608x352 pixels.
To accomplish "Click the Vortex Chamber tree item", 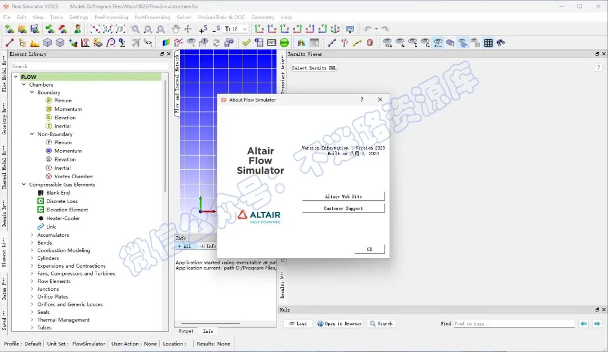I will point(74,176).
